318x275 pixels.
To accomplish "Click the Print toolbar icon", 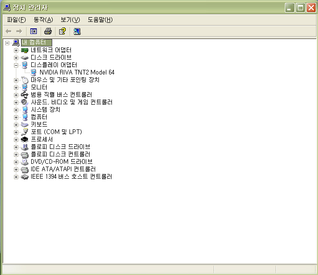I will point(48,31).
